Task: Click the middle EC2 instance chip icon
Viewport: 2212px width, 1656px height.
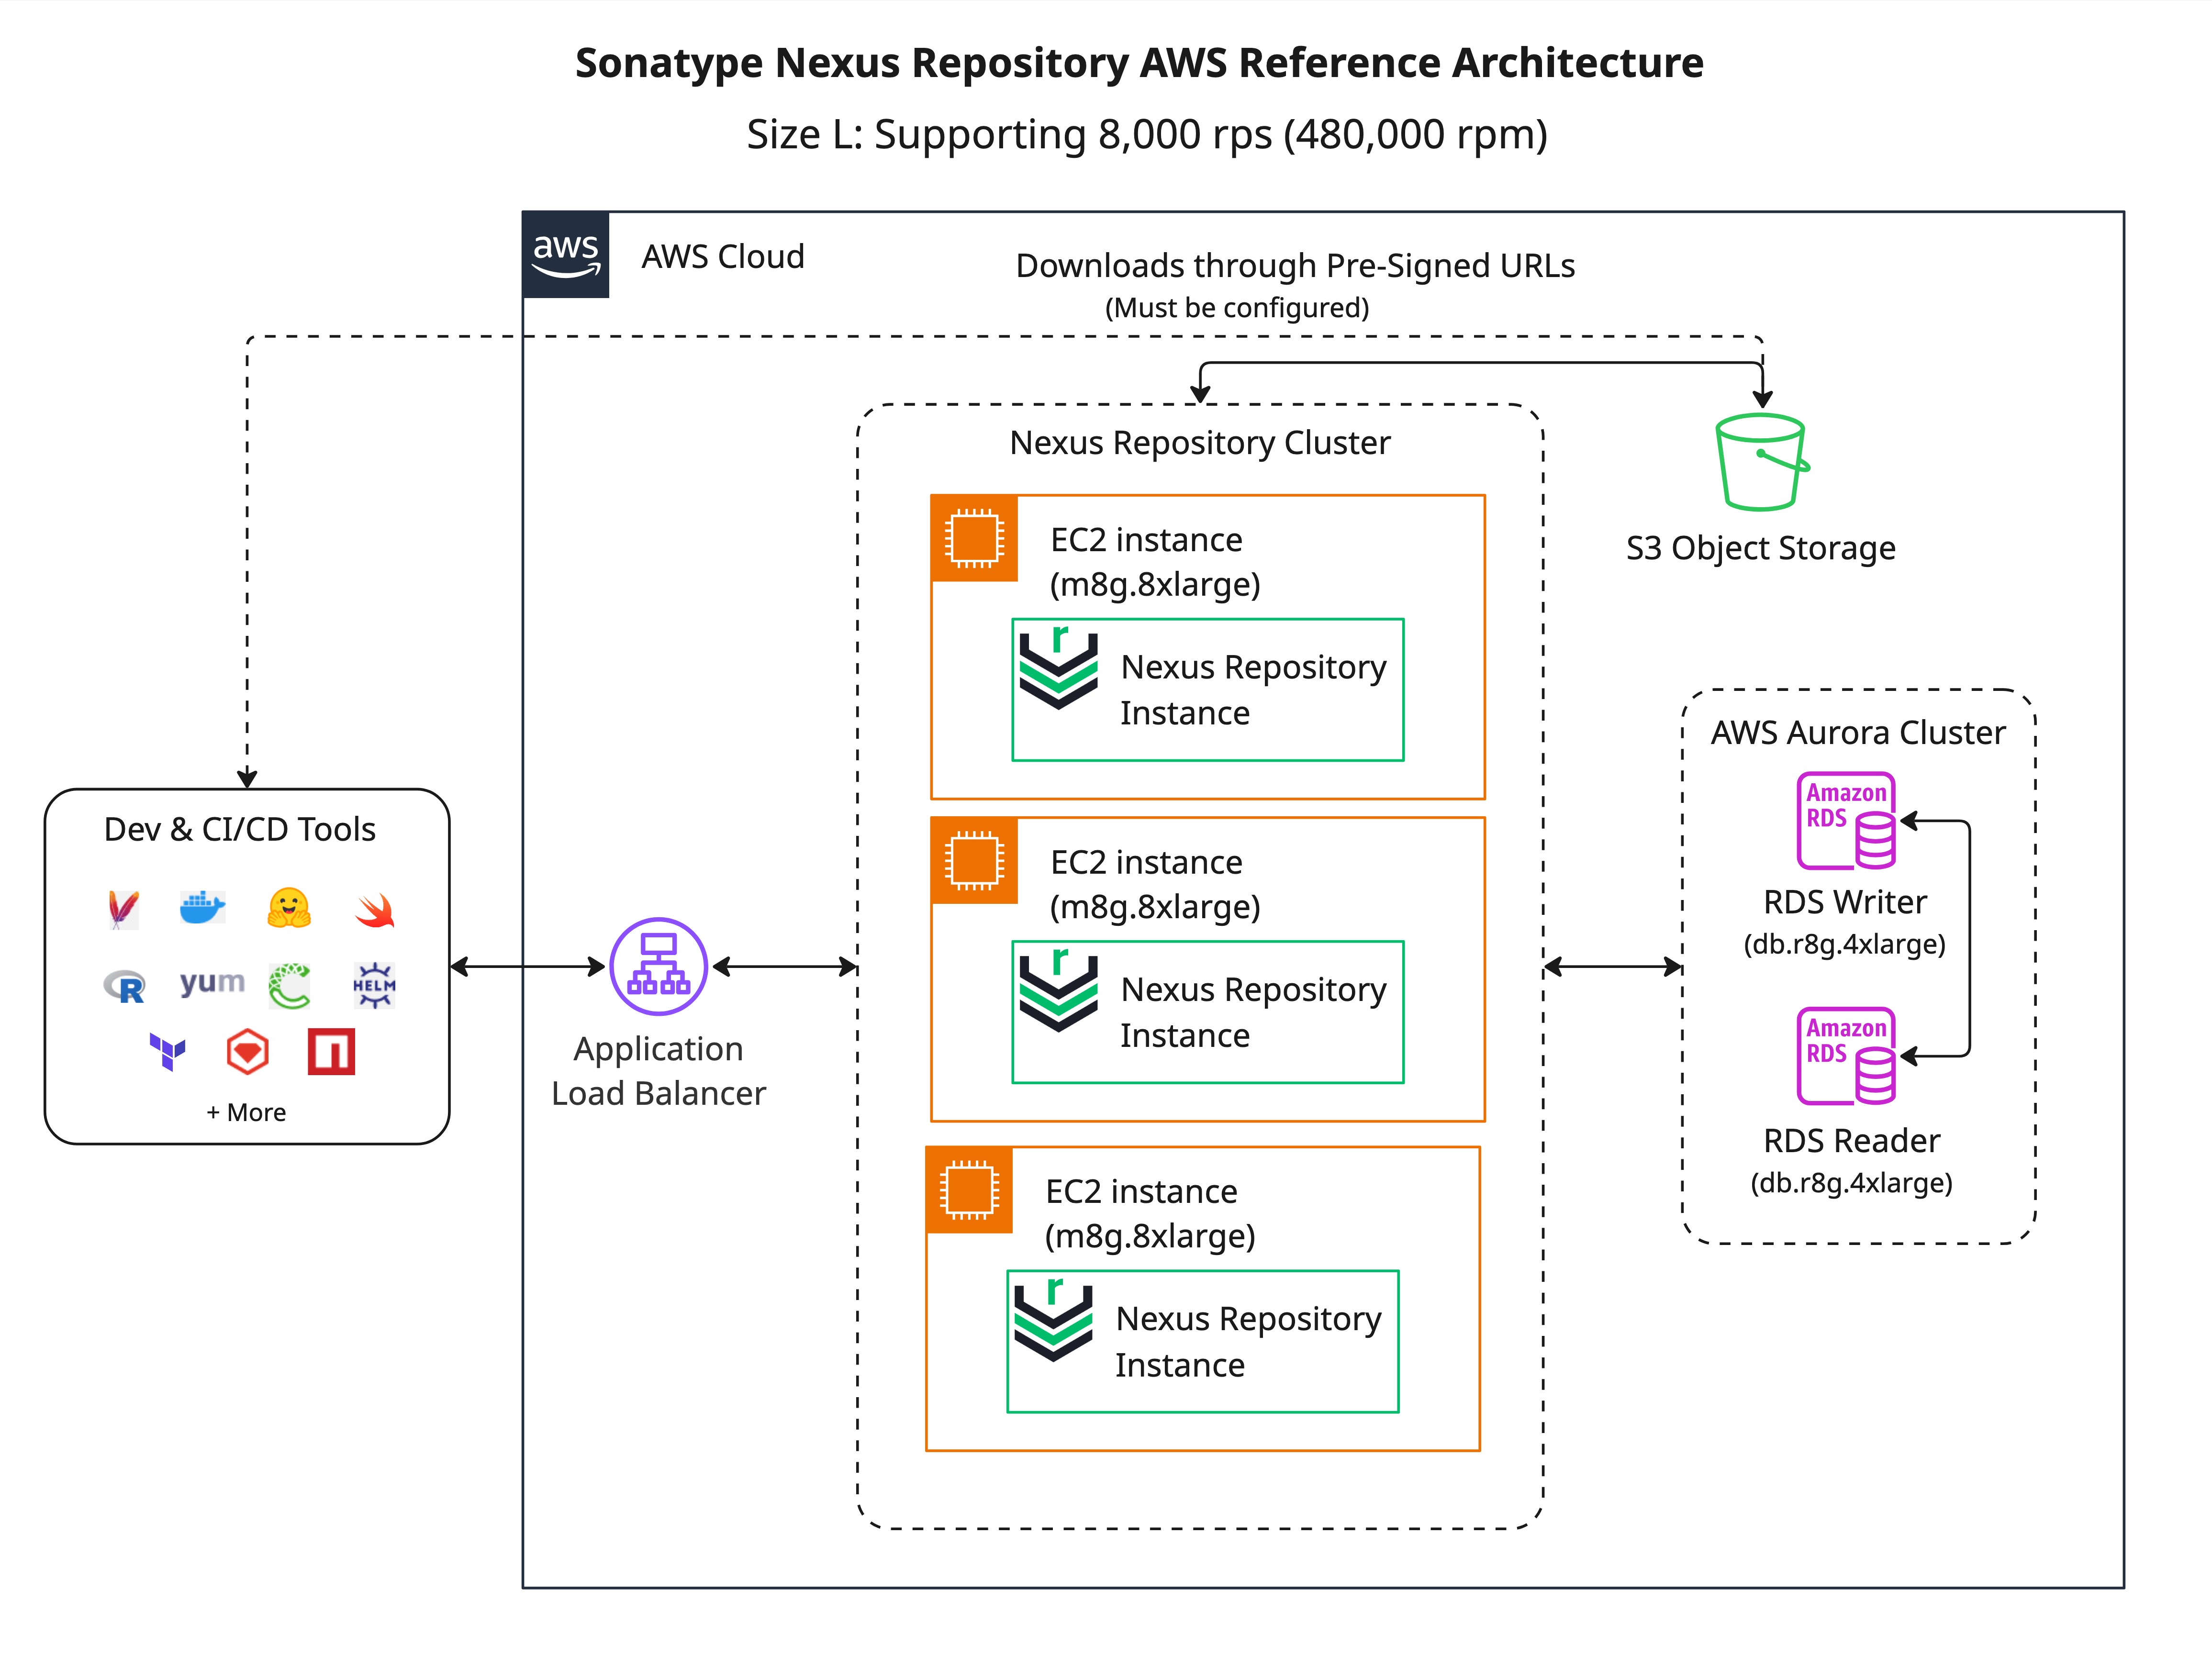Action: click(x=974, y=860)
